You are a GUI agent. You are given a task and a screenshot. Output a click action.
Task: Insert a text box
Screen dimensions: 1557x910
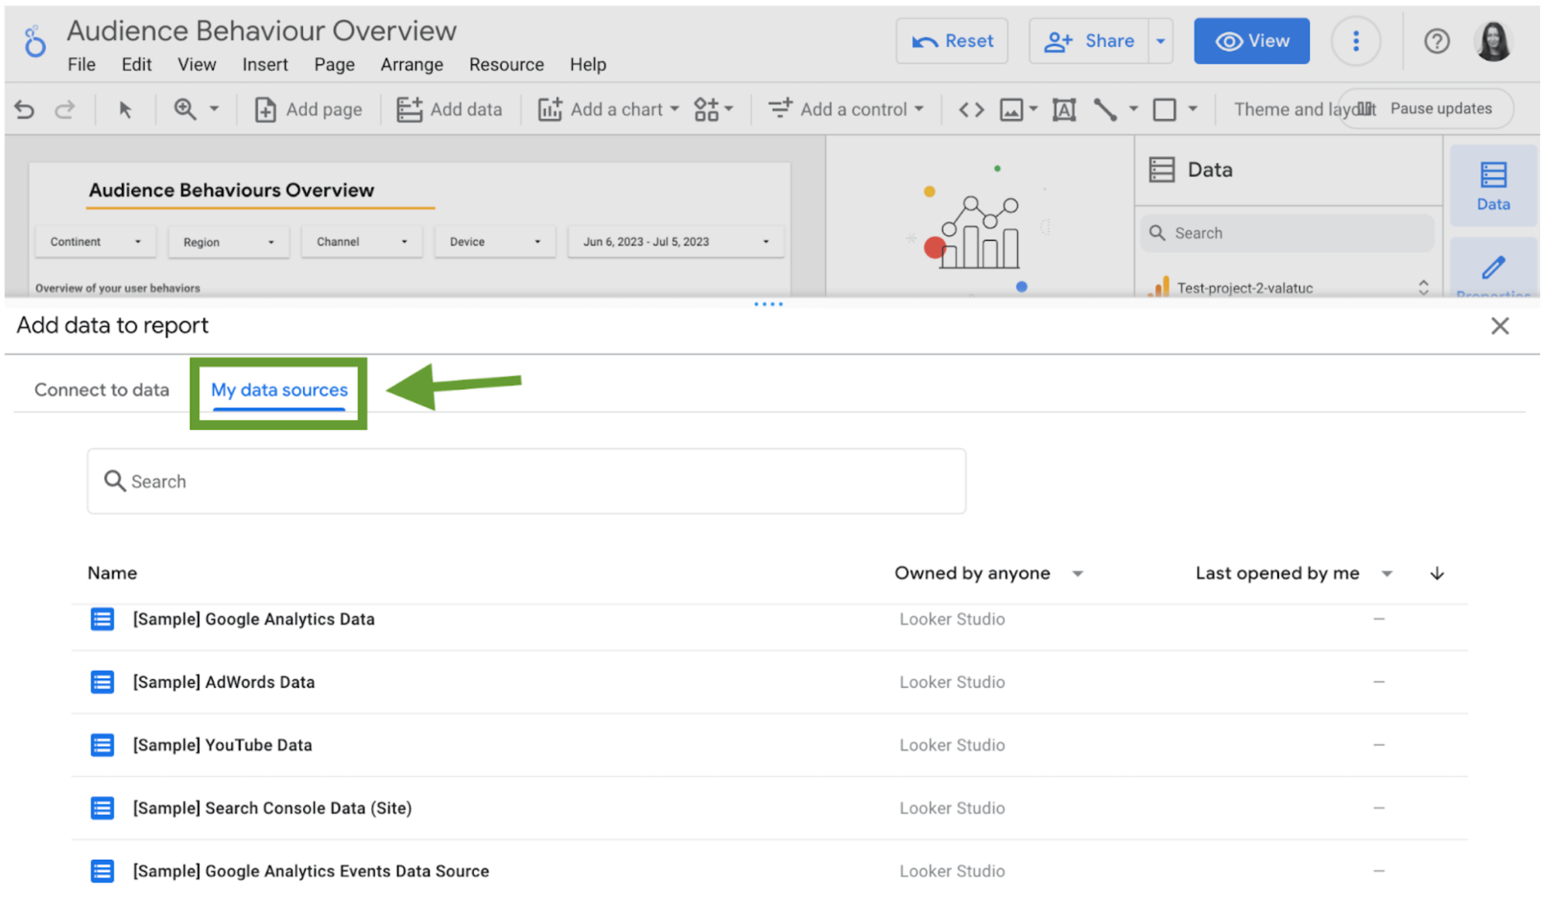coord(1064,109)
